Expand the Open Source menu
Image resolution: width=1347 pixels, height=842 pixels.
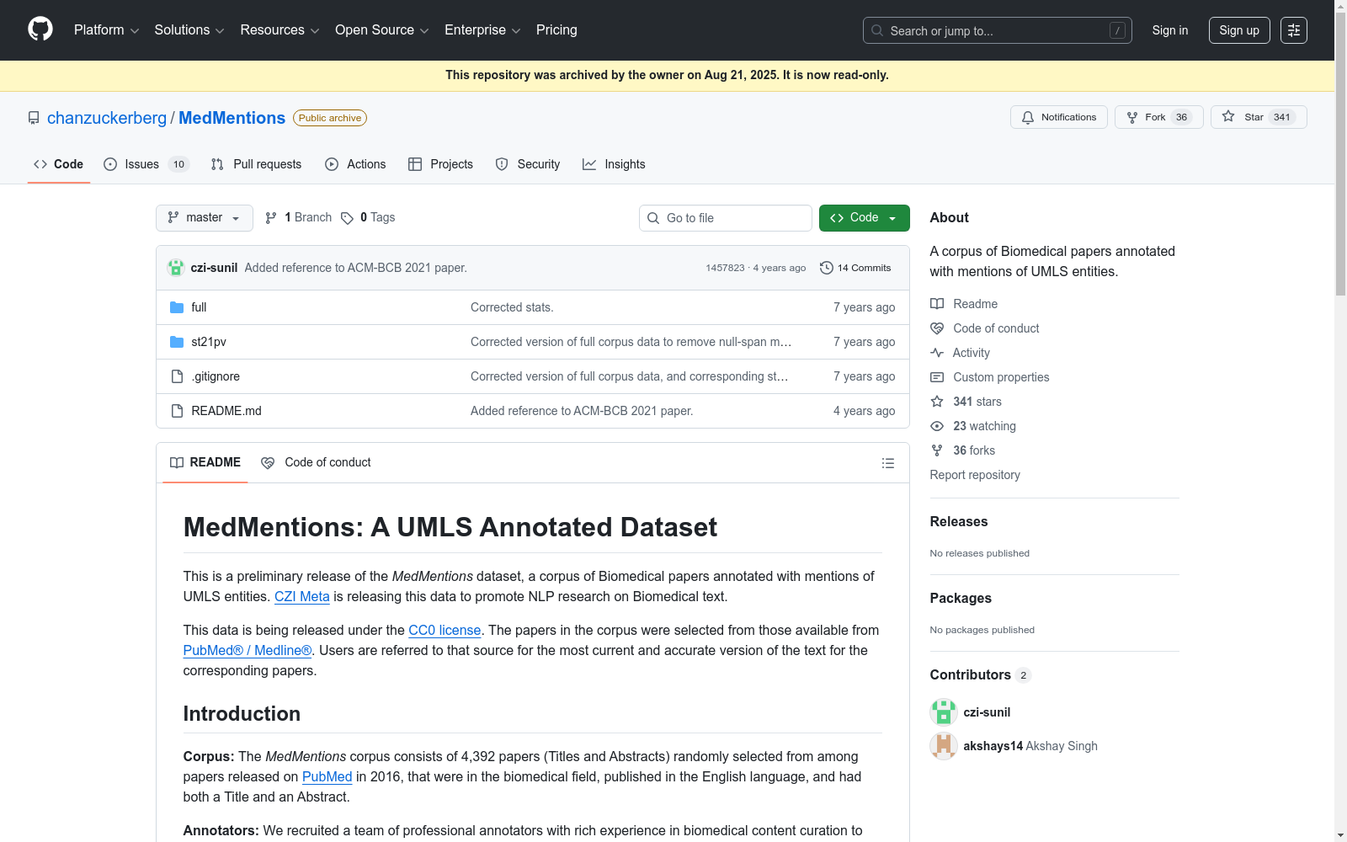pos(382,30)
